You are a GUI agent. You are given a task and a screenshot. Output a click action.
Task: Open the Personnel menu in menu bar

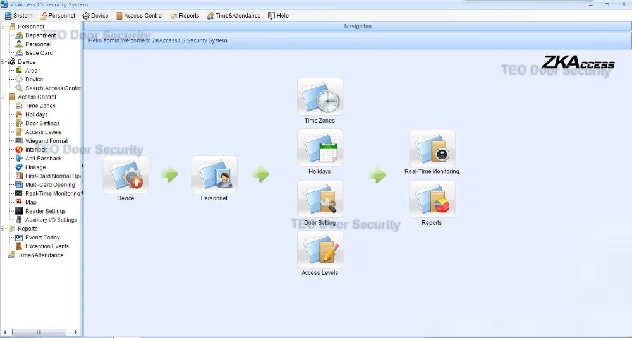58,16
